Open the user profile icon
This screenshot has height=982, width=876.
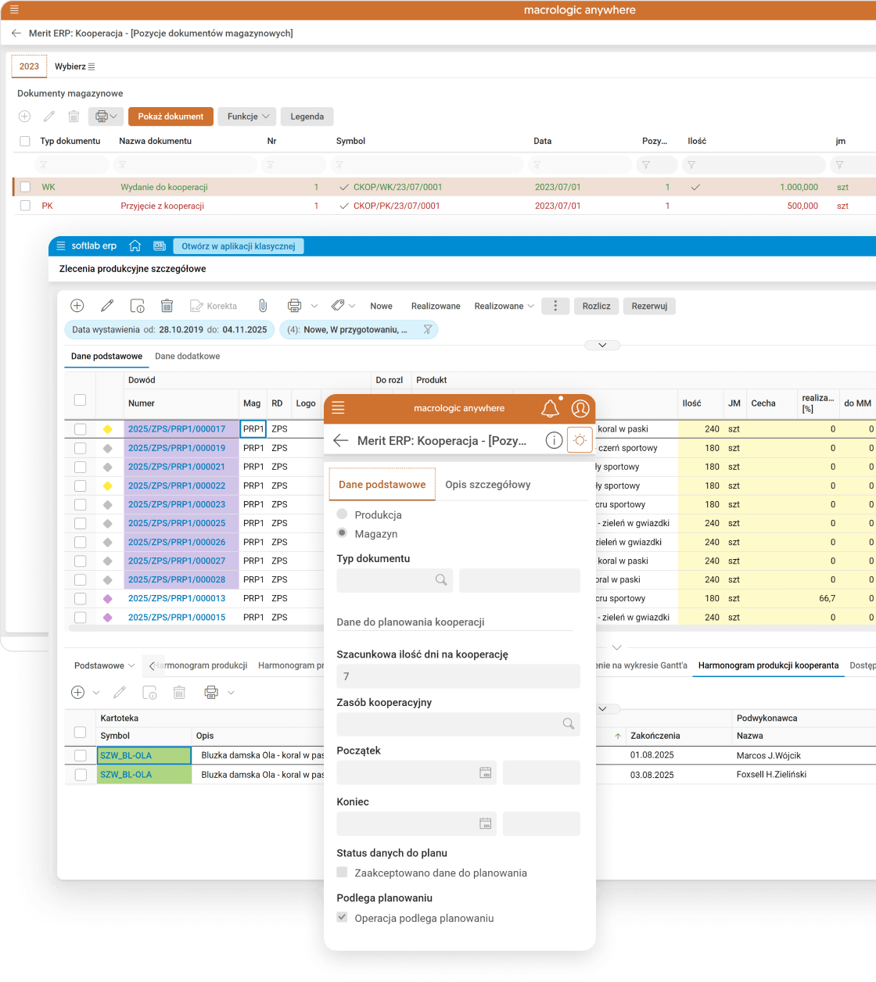pyautogui.click(x=580, y=408)
